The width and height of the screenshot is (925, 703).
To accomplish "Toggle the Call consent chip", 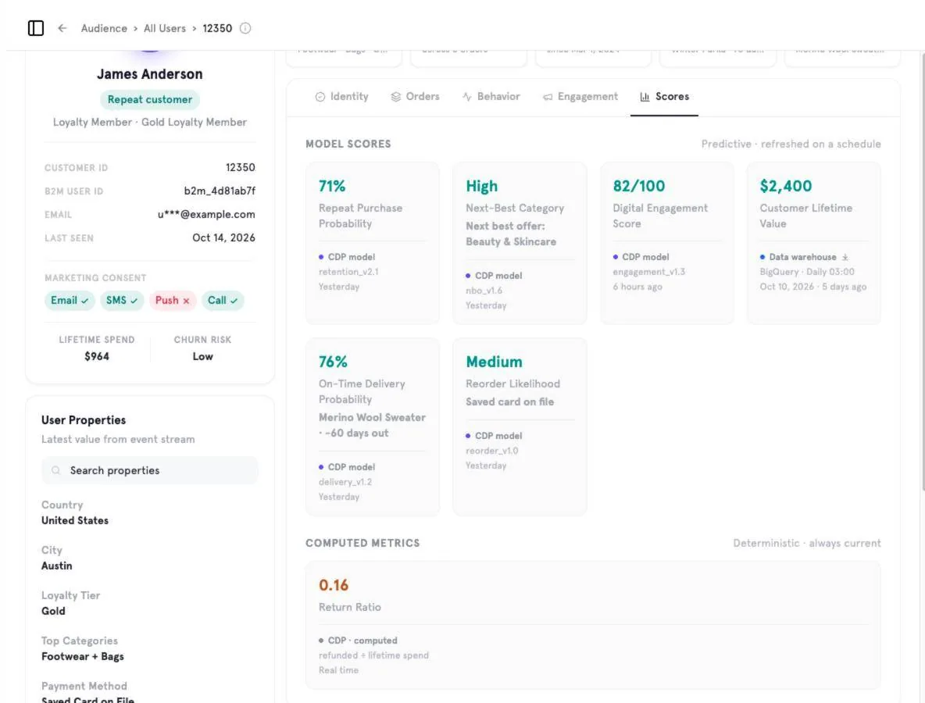I will (222, 300).
